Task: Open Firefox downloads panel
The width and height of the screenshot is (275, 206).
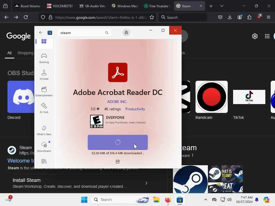Action: point(230,17)
